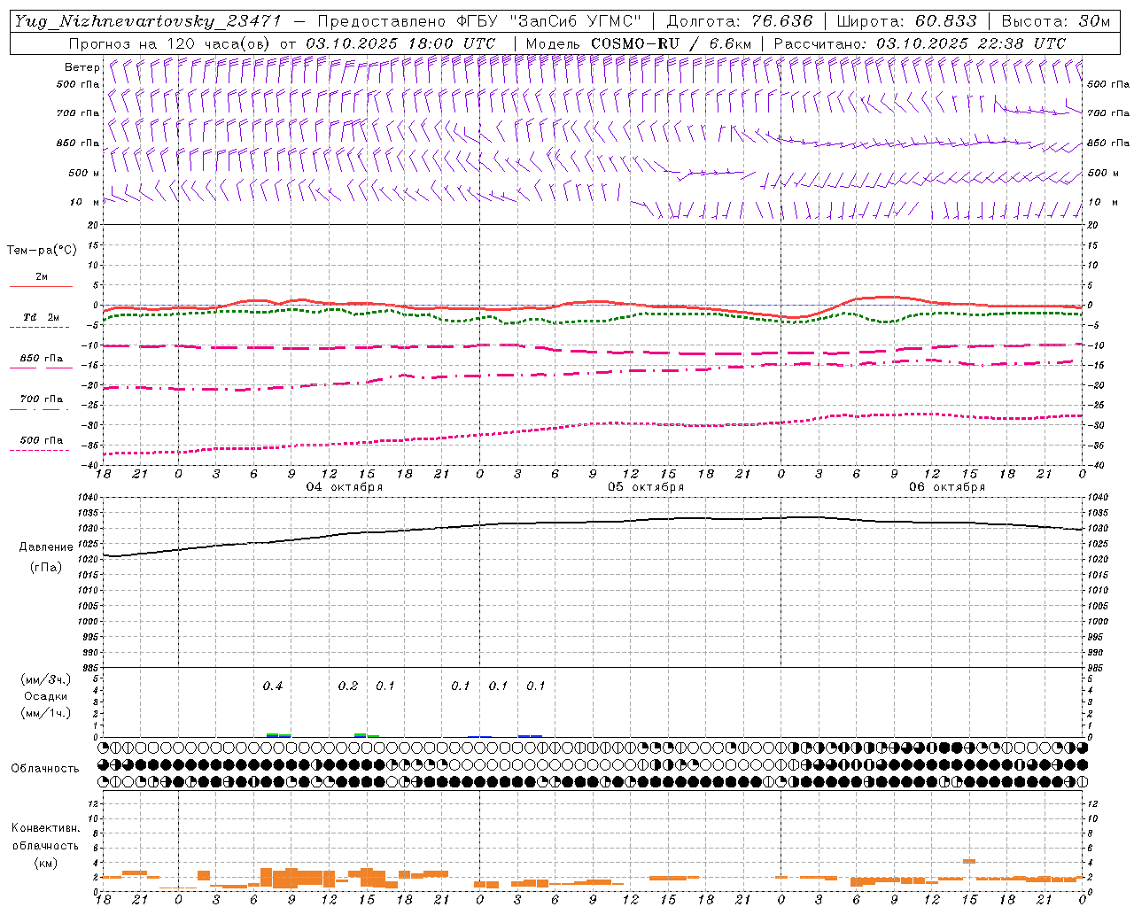The image size is (1134, 907).
Task: Click the '(гПа)' unit label under Давление
Action: (x=46, y=568)
